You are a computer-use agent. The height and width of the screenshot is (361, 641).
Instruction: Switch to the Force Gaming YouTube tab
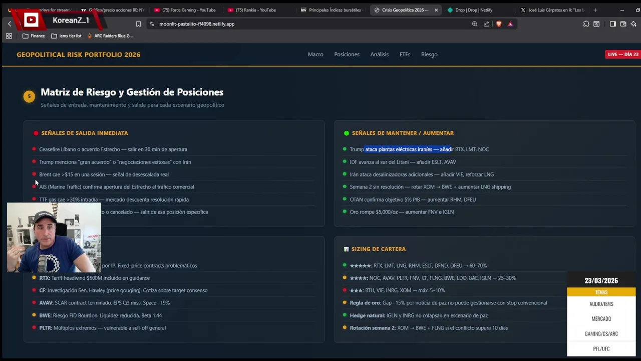tap(186, 10)
